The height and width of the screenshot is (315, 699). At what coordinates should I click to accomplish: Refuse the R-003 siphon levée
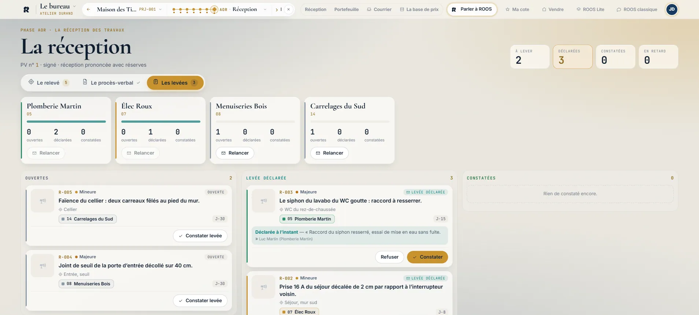389,257
